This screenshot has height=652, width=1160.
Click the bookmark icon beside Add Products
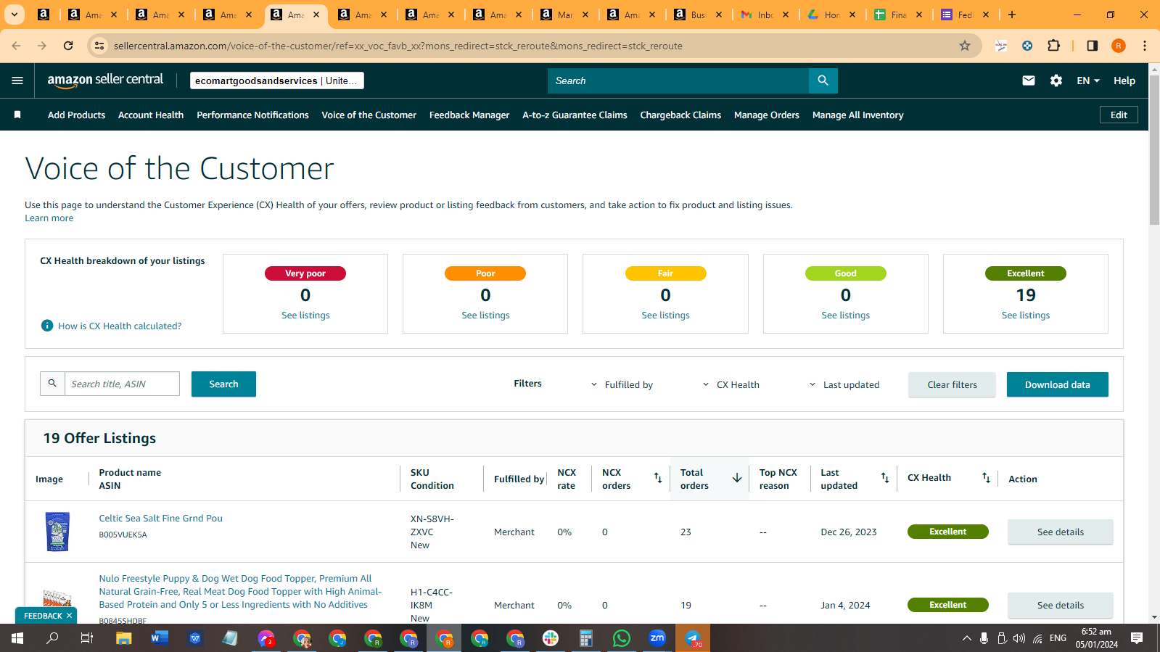(x=17, y=115)
